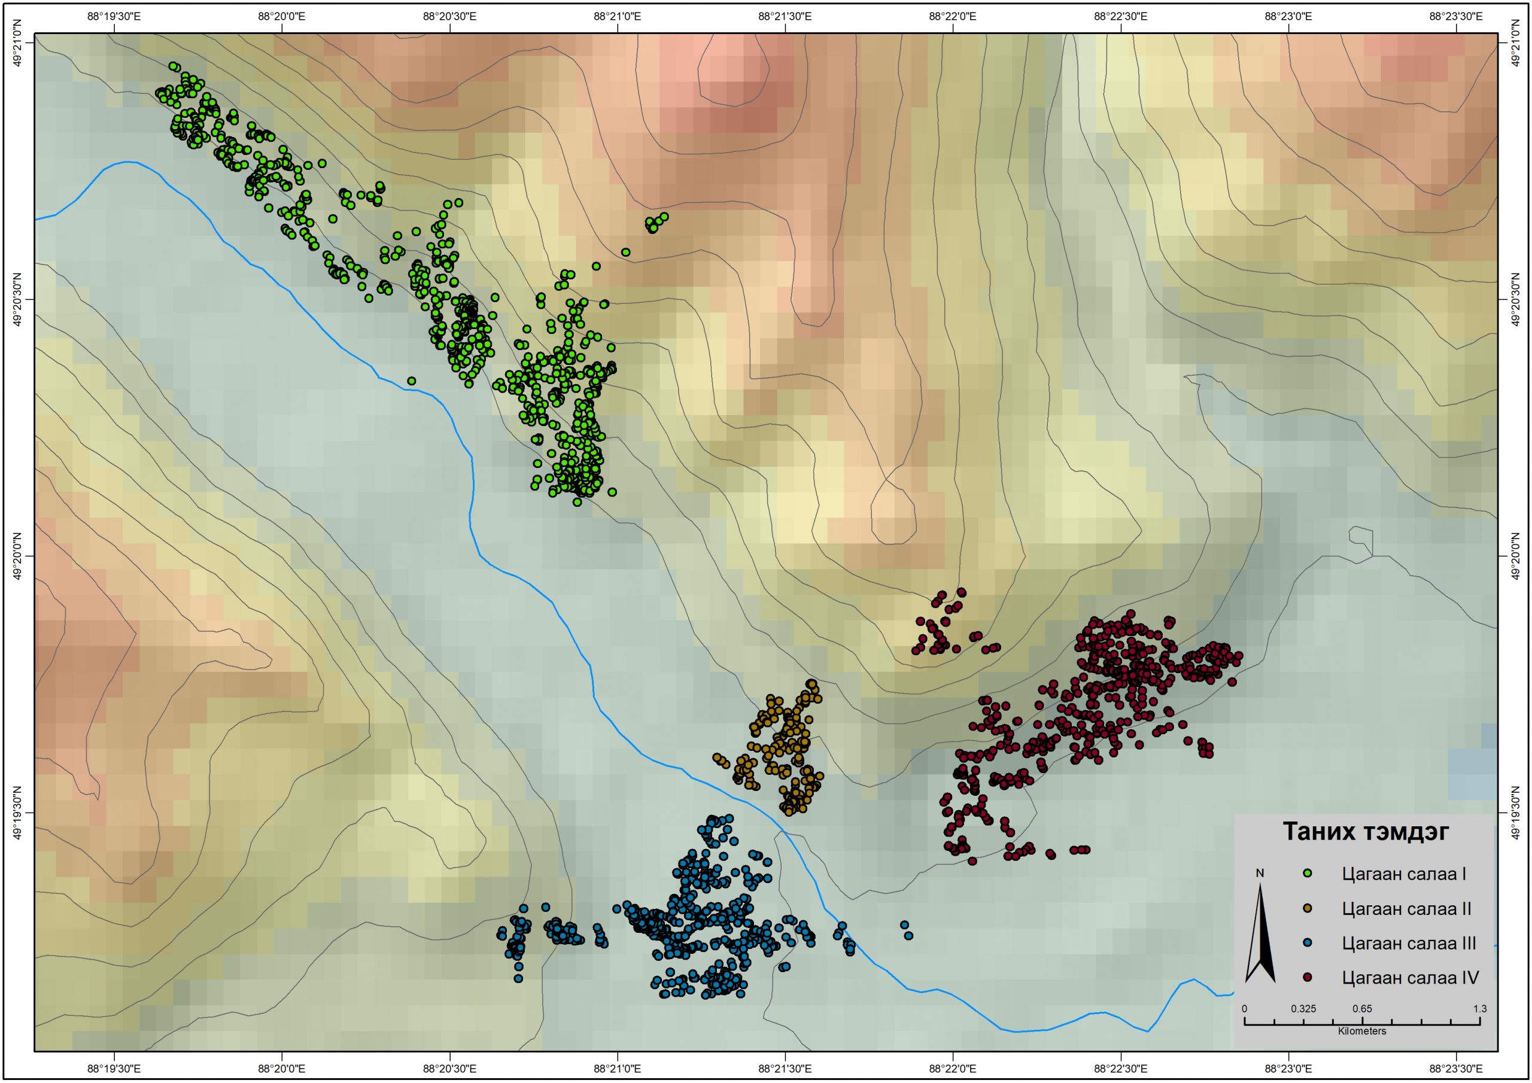The width and height of the screenshot is (1532, 1083).
Task: Click the top 88°21'0"E longitude label
Action: 616,17
